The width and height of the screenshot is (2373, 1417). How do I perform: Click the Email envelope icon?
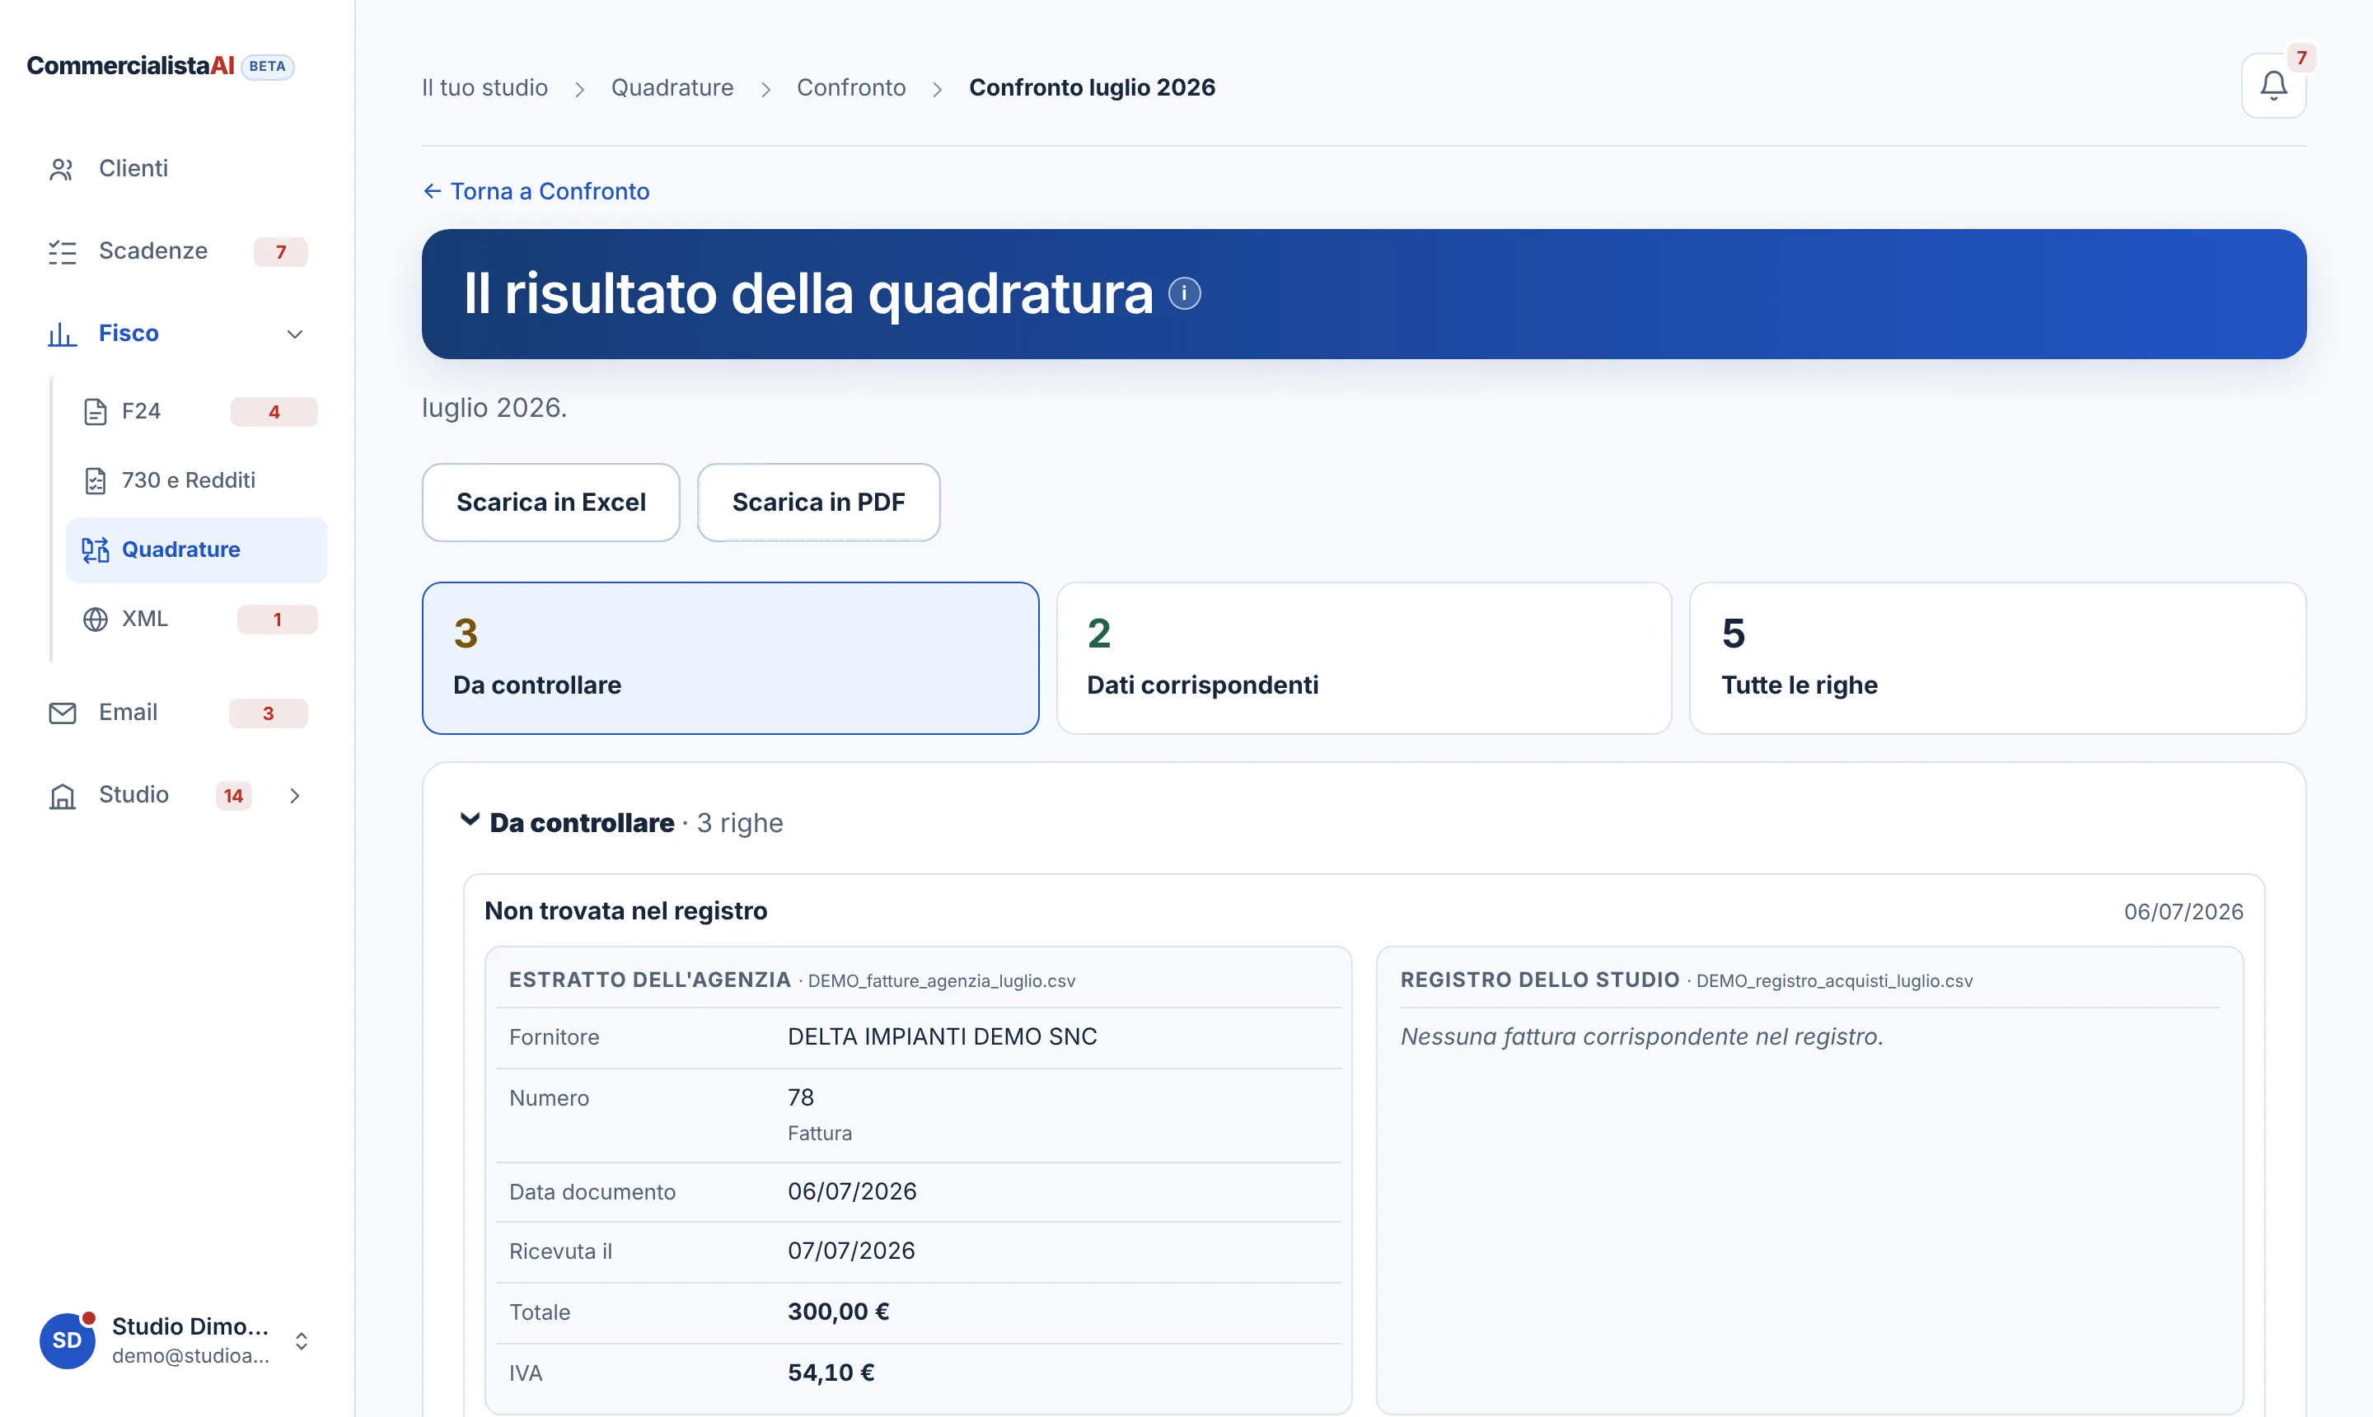coord(62,713)
